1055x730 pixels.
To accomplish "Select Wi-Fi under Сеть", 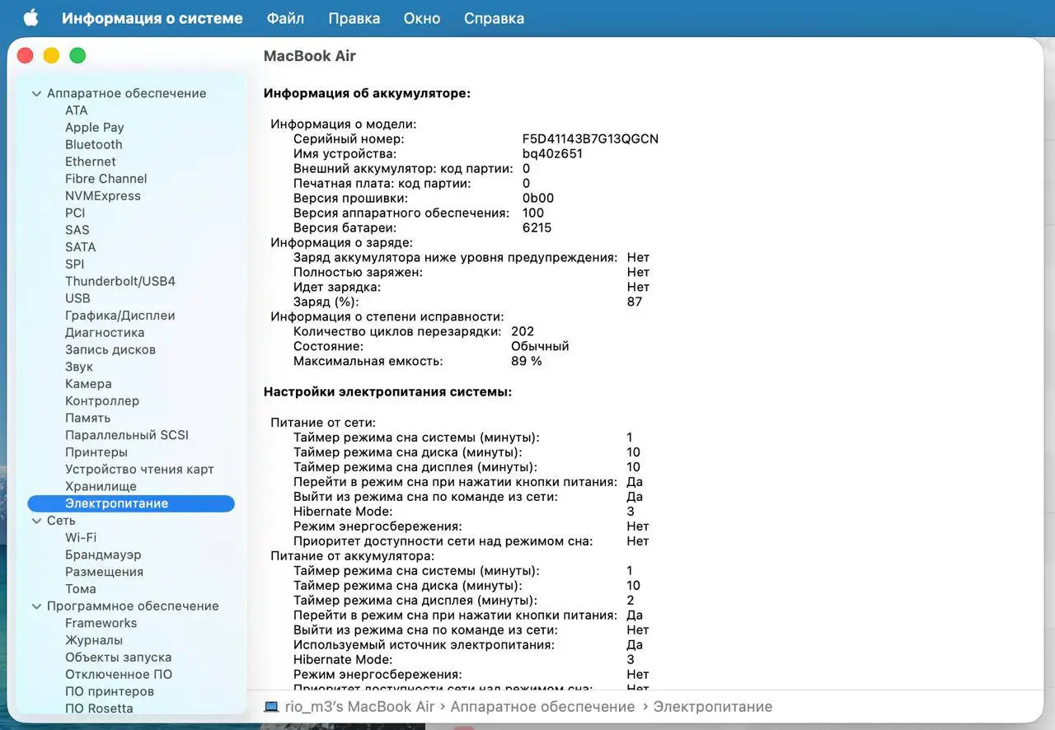I will [81, 538].
